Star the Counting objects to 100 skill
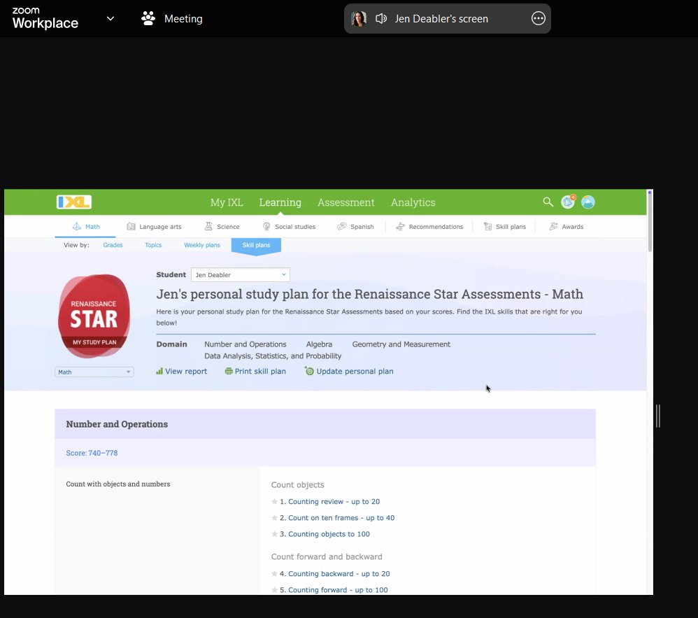698x618 pixels. point(274,534)
